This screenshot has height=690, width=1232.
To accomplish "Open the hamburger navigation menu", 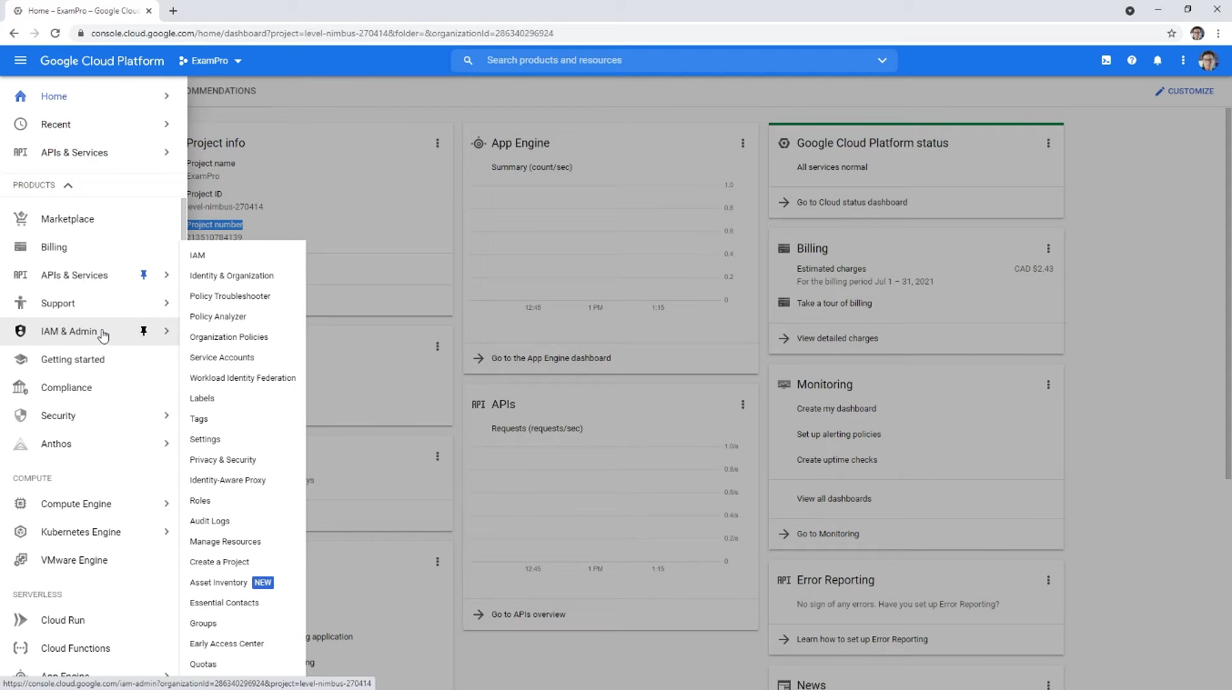I will (x=20, y=61).
